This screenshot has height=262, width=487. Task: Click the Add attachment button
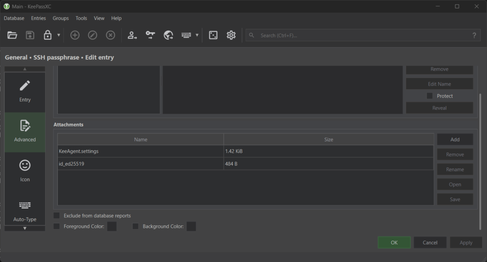(x=455, y=139)
